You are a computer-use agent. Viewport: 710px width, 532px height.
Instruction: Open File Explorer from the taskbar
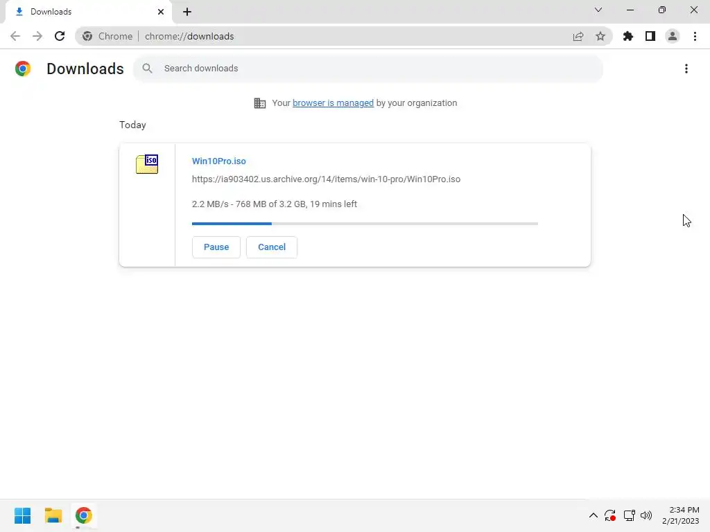coord(53,515)
